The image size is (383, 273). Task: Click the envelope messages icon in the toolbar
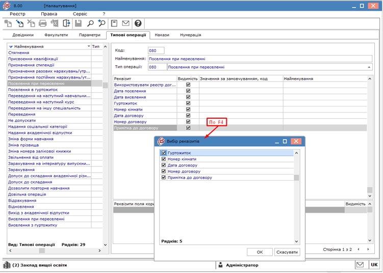(125, 23)
